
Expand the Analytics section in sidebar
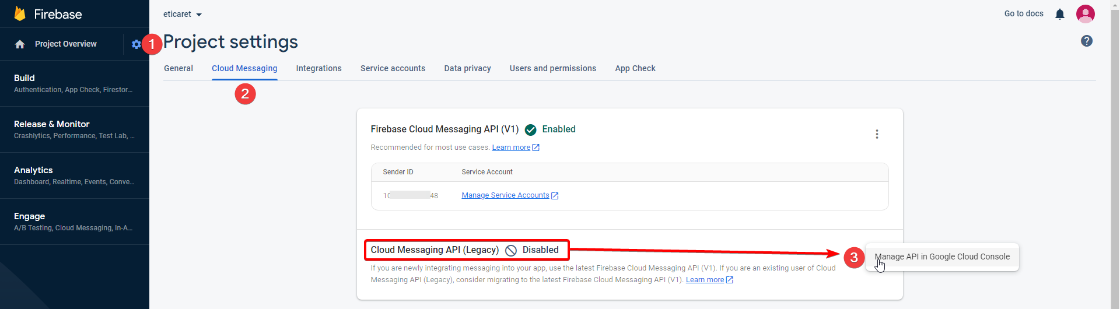click(75, 175)
